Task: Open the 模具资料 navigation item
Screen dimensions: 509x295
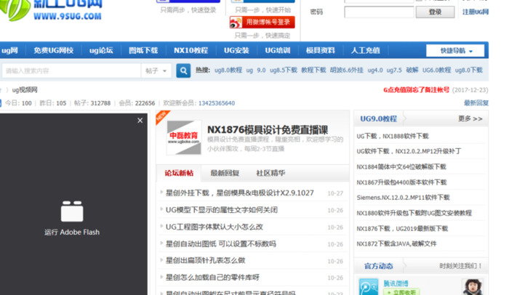Action: click(x=321, y=50)
